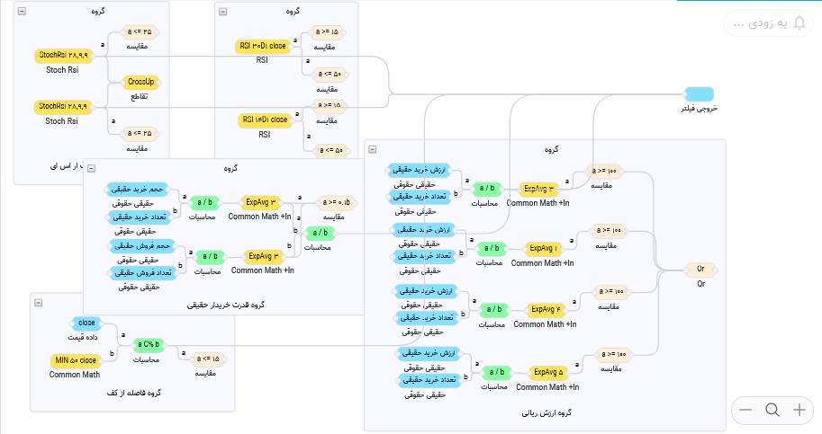Screen dimensions: 822x434
Task: Select ExpAvg ۳ node fed by 'حجم خرید'
Action: [x=260, y=202]
